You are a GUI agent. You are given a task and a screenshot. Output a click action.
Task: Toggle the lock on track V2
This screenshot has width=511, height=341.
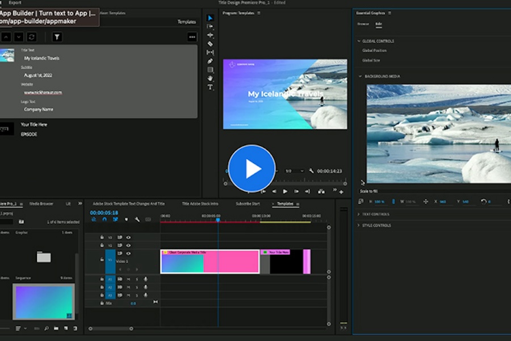(x=102, y=245)
